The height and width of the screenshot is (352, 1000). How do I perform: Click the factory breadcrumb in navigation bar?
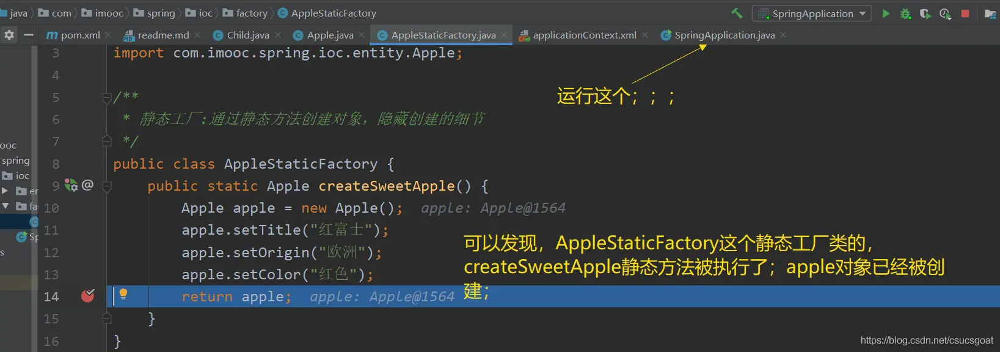pyautogui.click(x=252, y=13)
